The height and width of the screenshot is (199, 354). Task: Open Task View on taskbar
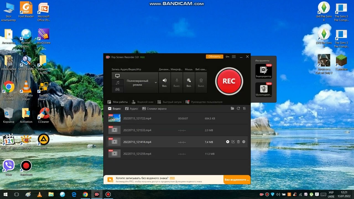(x=17, y=194)
